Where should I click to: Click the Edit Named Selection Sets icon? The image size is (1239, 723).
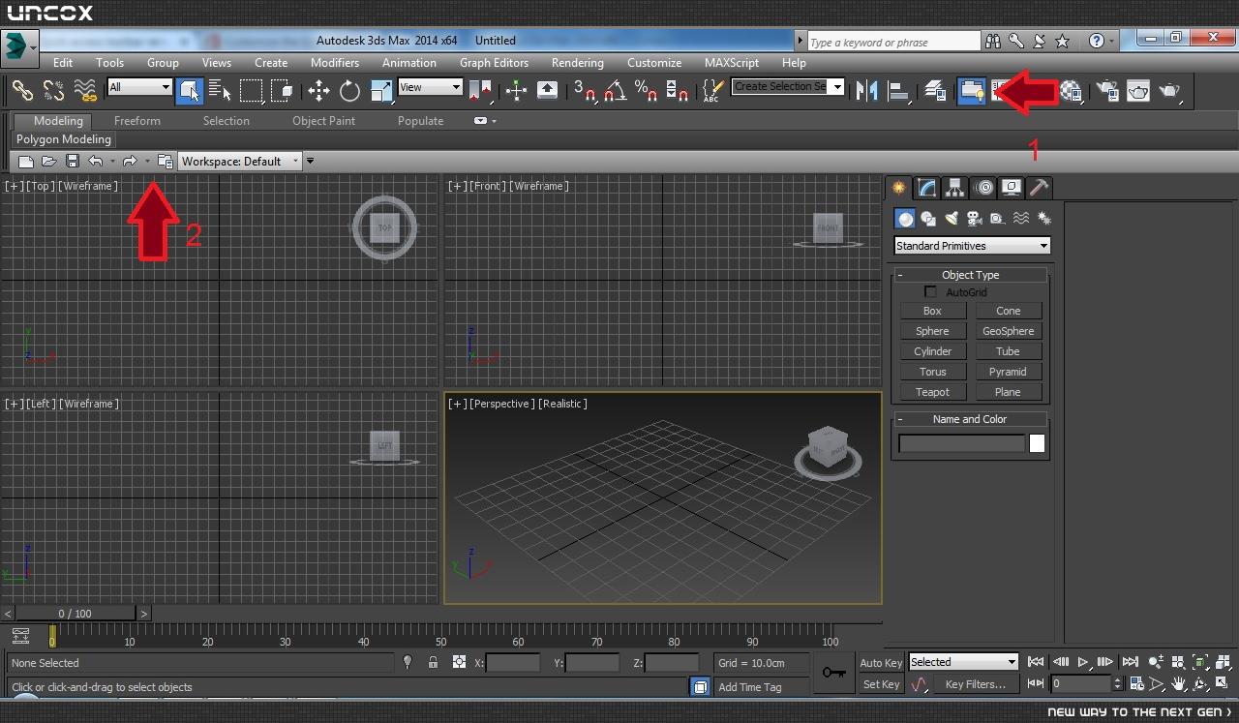(712, 90)
